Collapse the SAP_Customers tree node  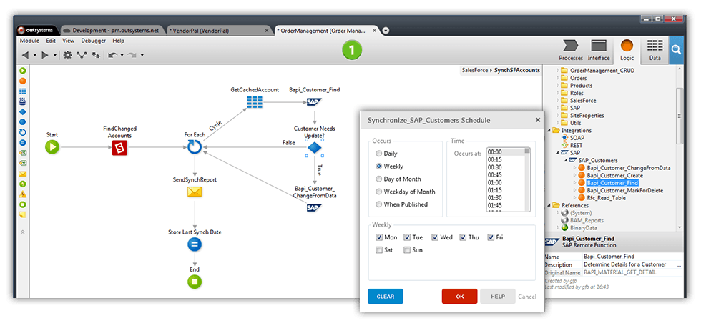(567, 160)
